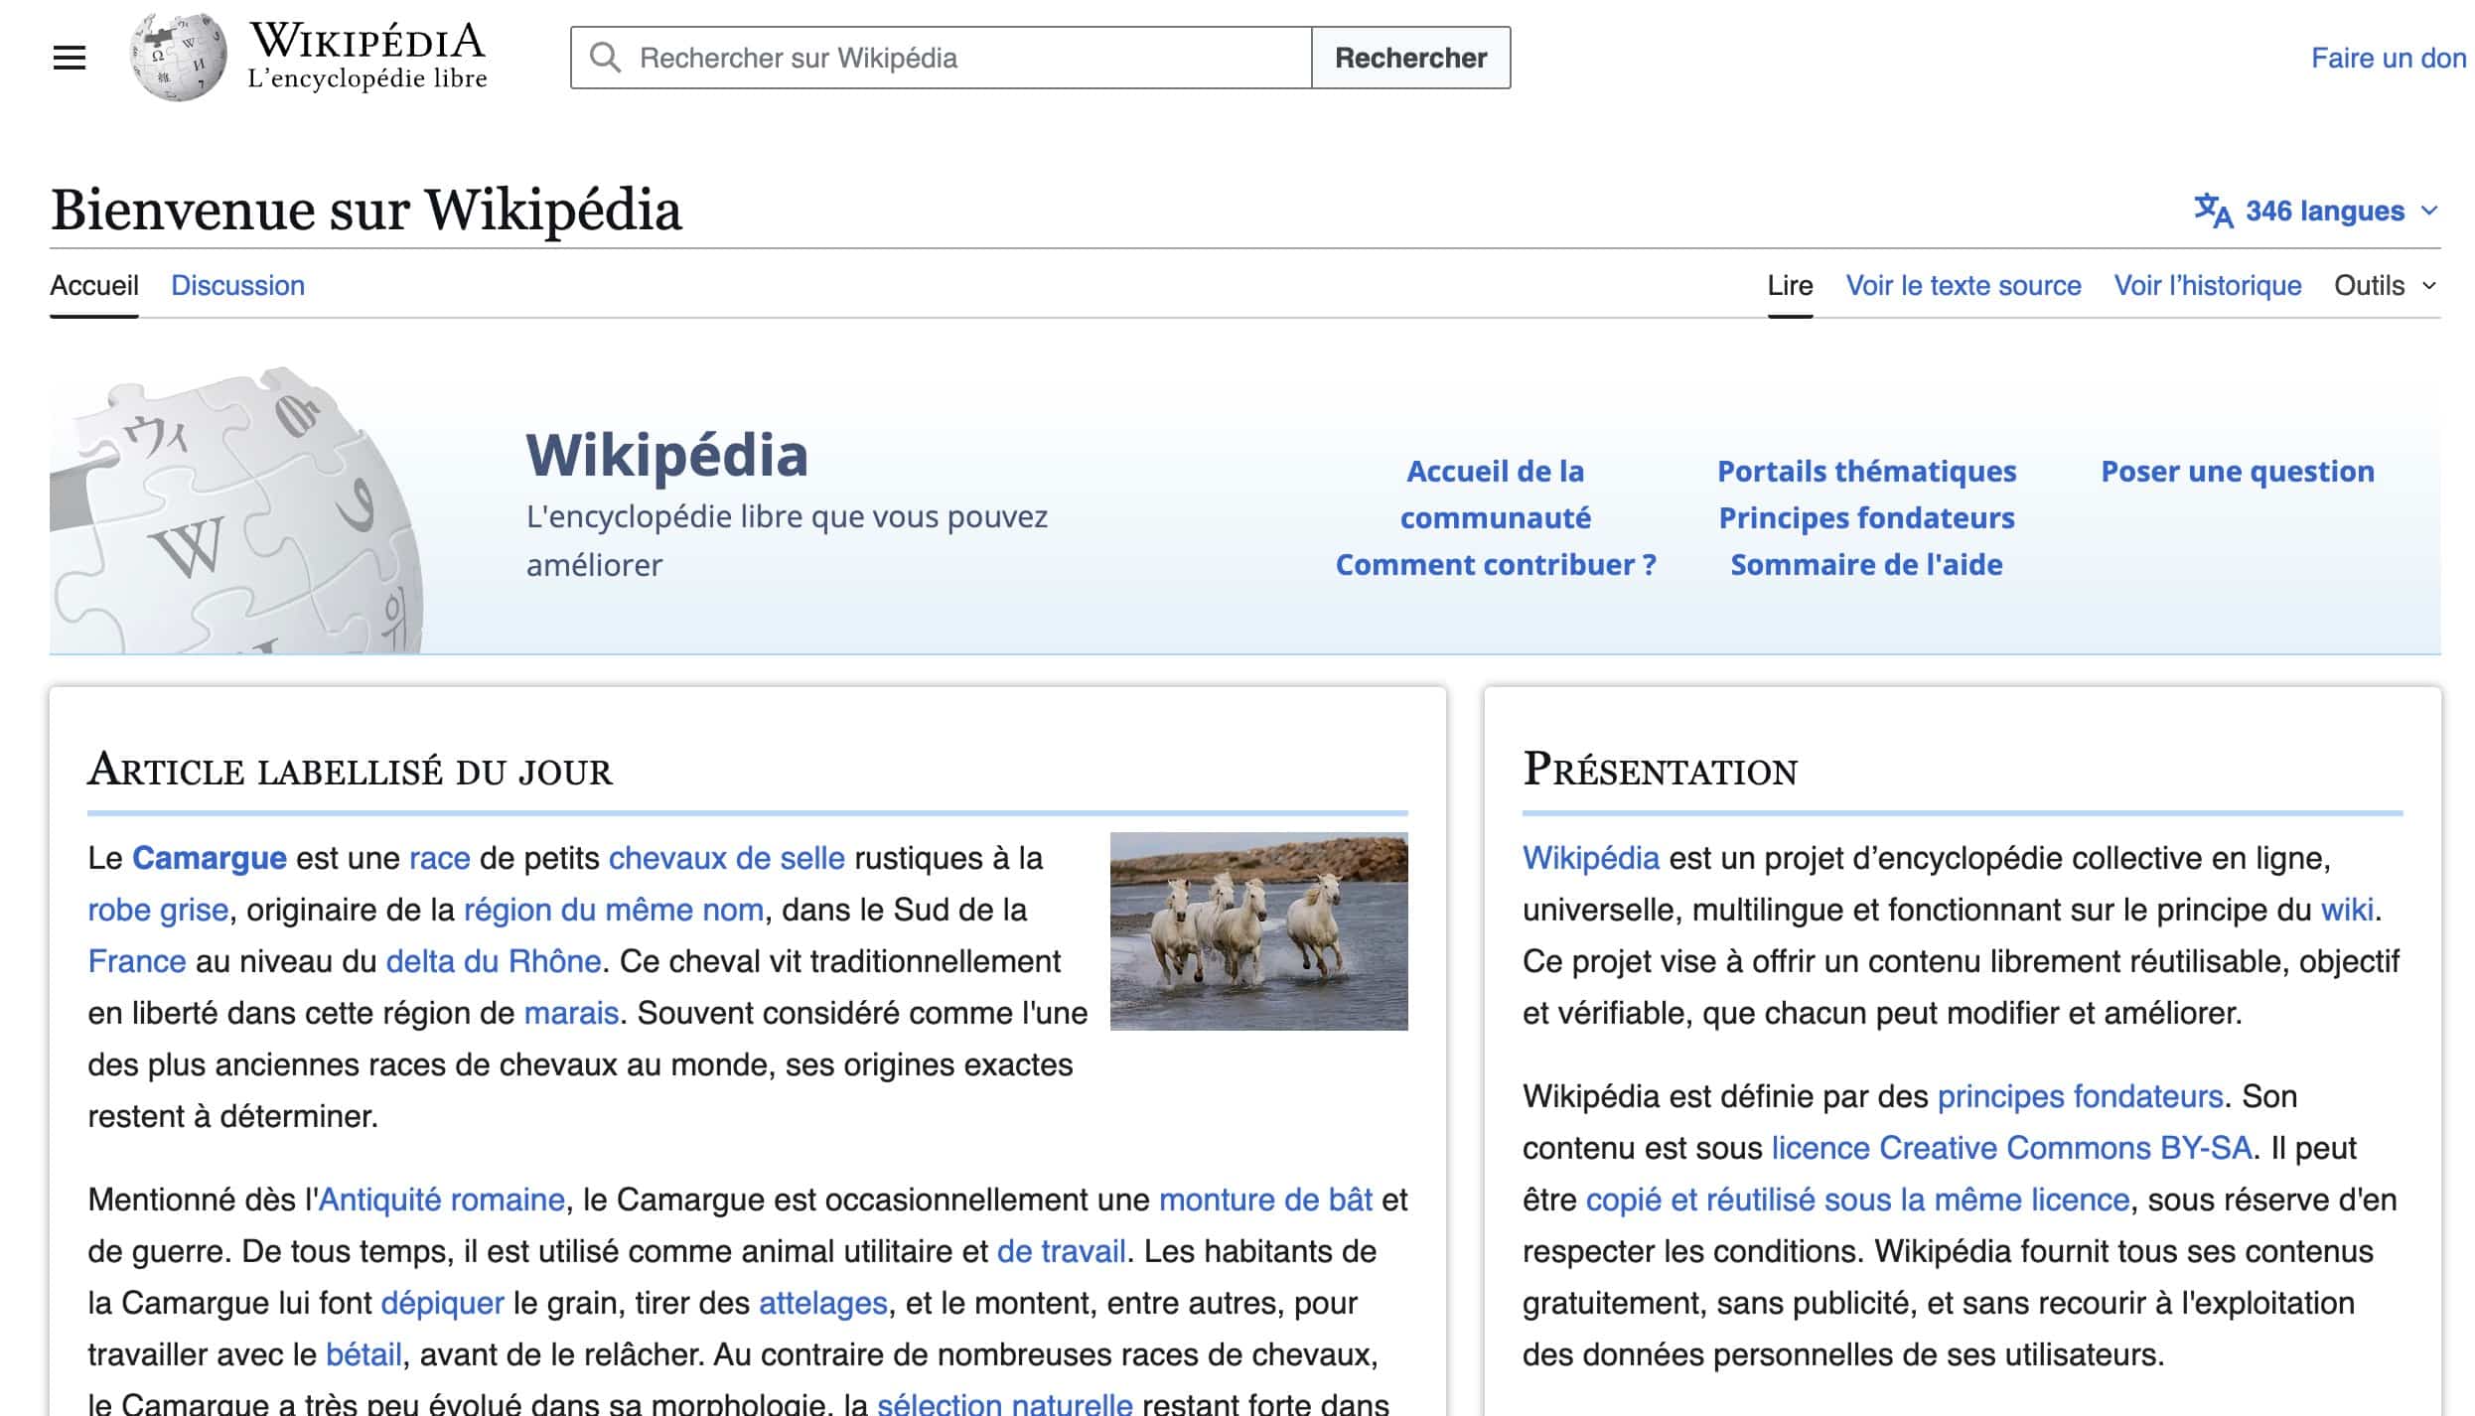Open Wikipédia link in Présentation box
2475x1416 pixels.
pyautogui.click(x=1591, y=858)
